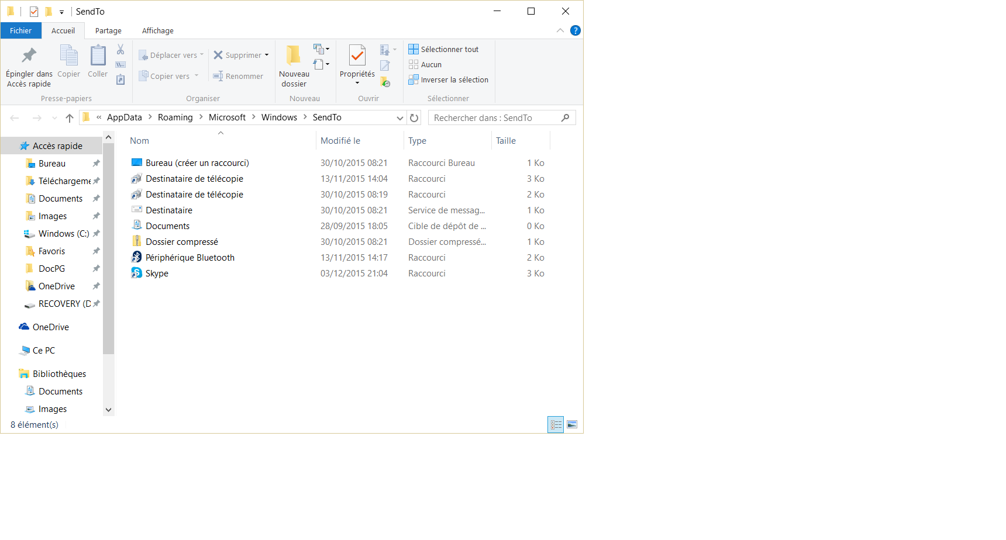Open the Partage tab
The width and height of the screenshot is (1006, 540).
pyautogui.click(x=108, y=30)
